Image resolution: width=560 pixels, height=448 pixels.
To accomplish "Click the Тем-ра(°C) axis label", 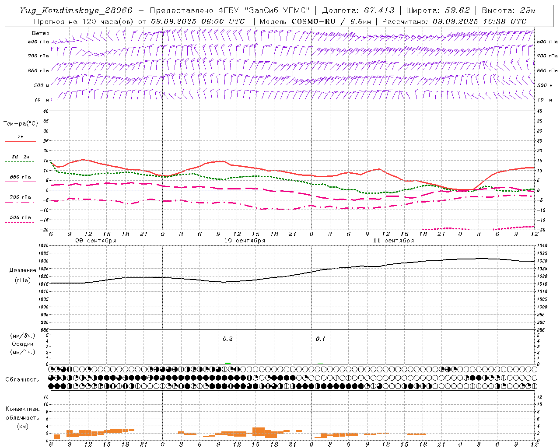I will (x=21, y=124).
